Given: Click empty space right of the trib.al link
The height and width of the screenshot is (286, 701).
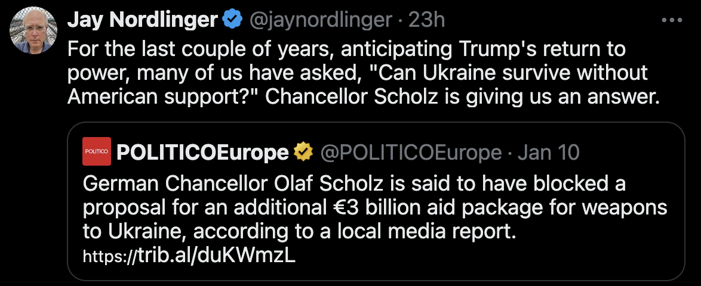Looking at the screenshot, I should [478, 256].
